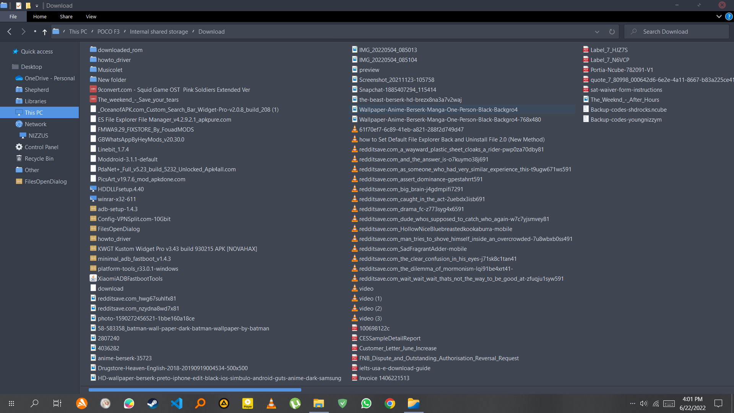Open WhatsApp from the taskbar
This screenshot has height=413, width=734.
366,403
